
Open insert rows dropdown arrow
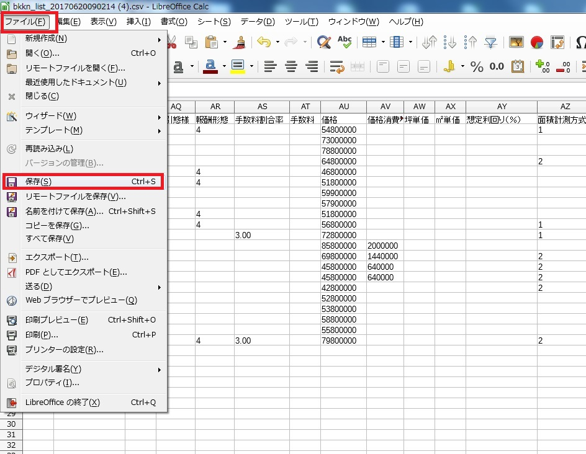coord(383,42)
